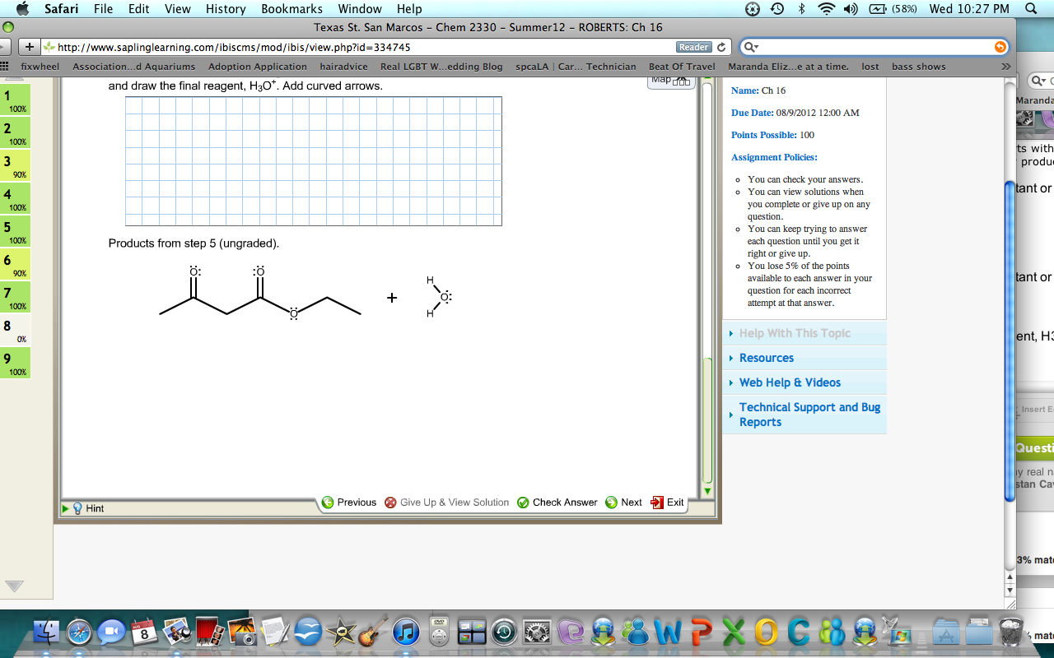
Task: Open Time Machine from the Dock
Action: coord(502,632)
